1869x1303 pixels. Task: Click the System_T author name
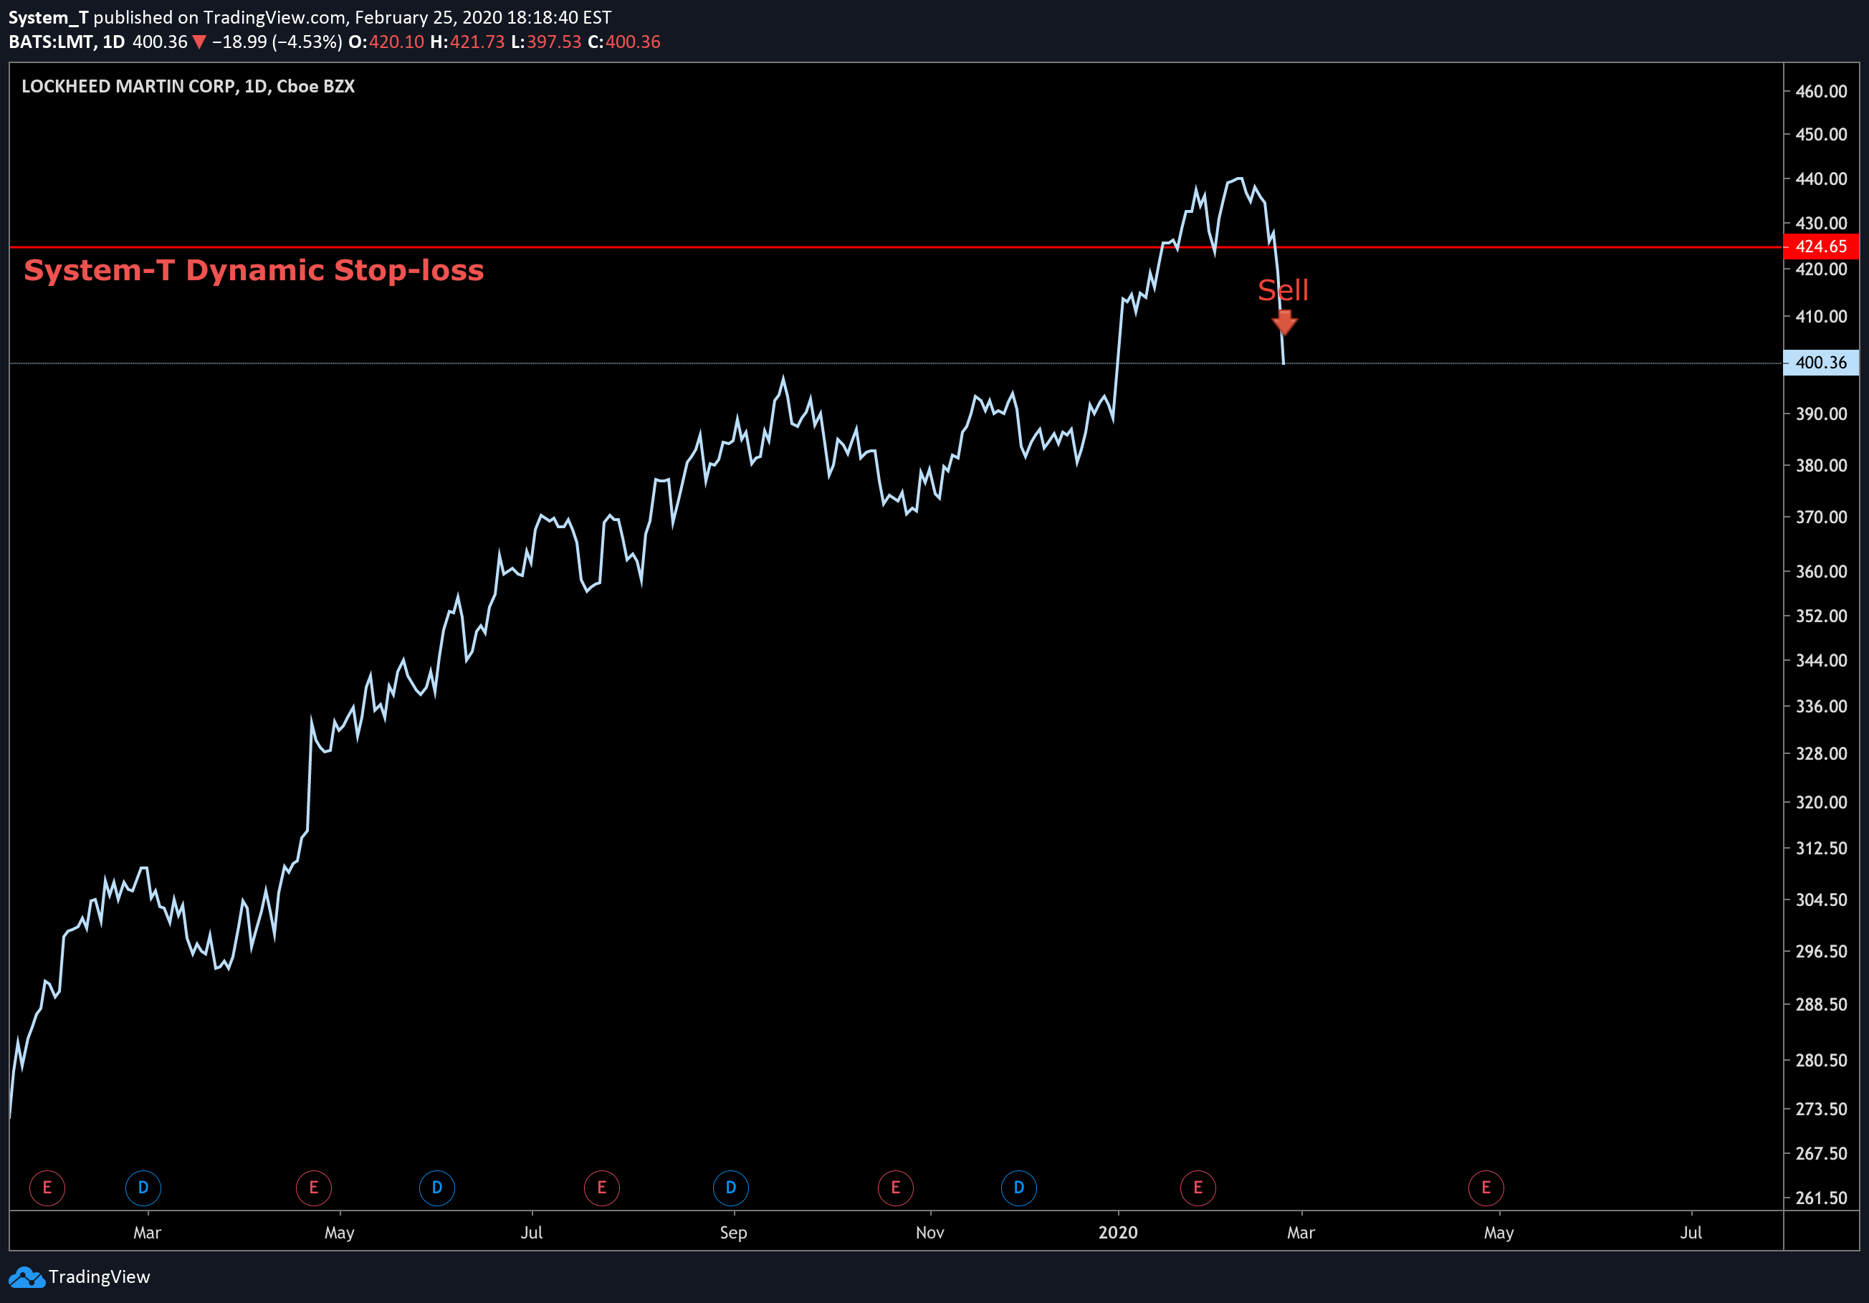point(48,17)
